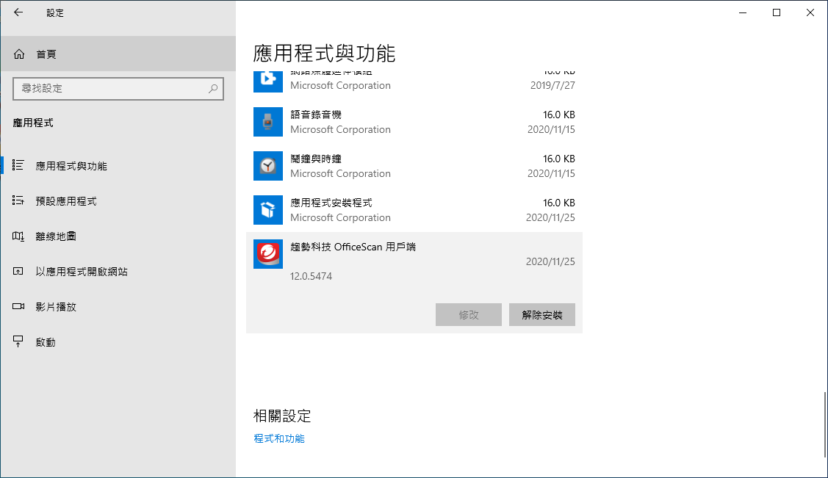Click the 影片播放 camera icon
This screenshot has width=828, height=478.
[18, 306]
